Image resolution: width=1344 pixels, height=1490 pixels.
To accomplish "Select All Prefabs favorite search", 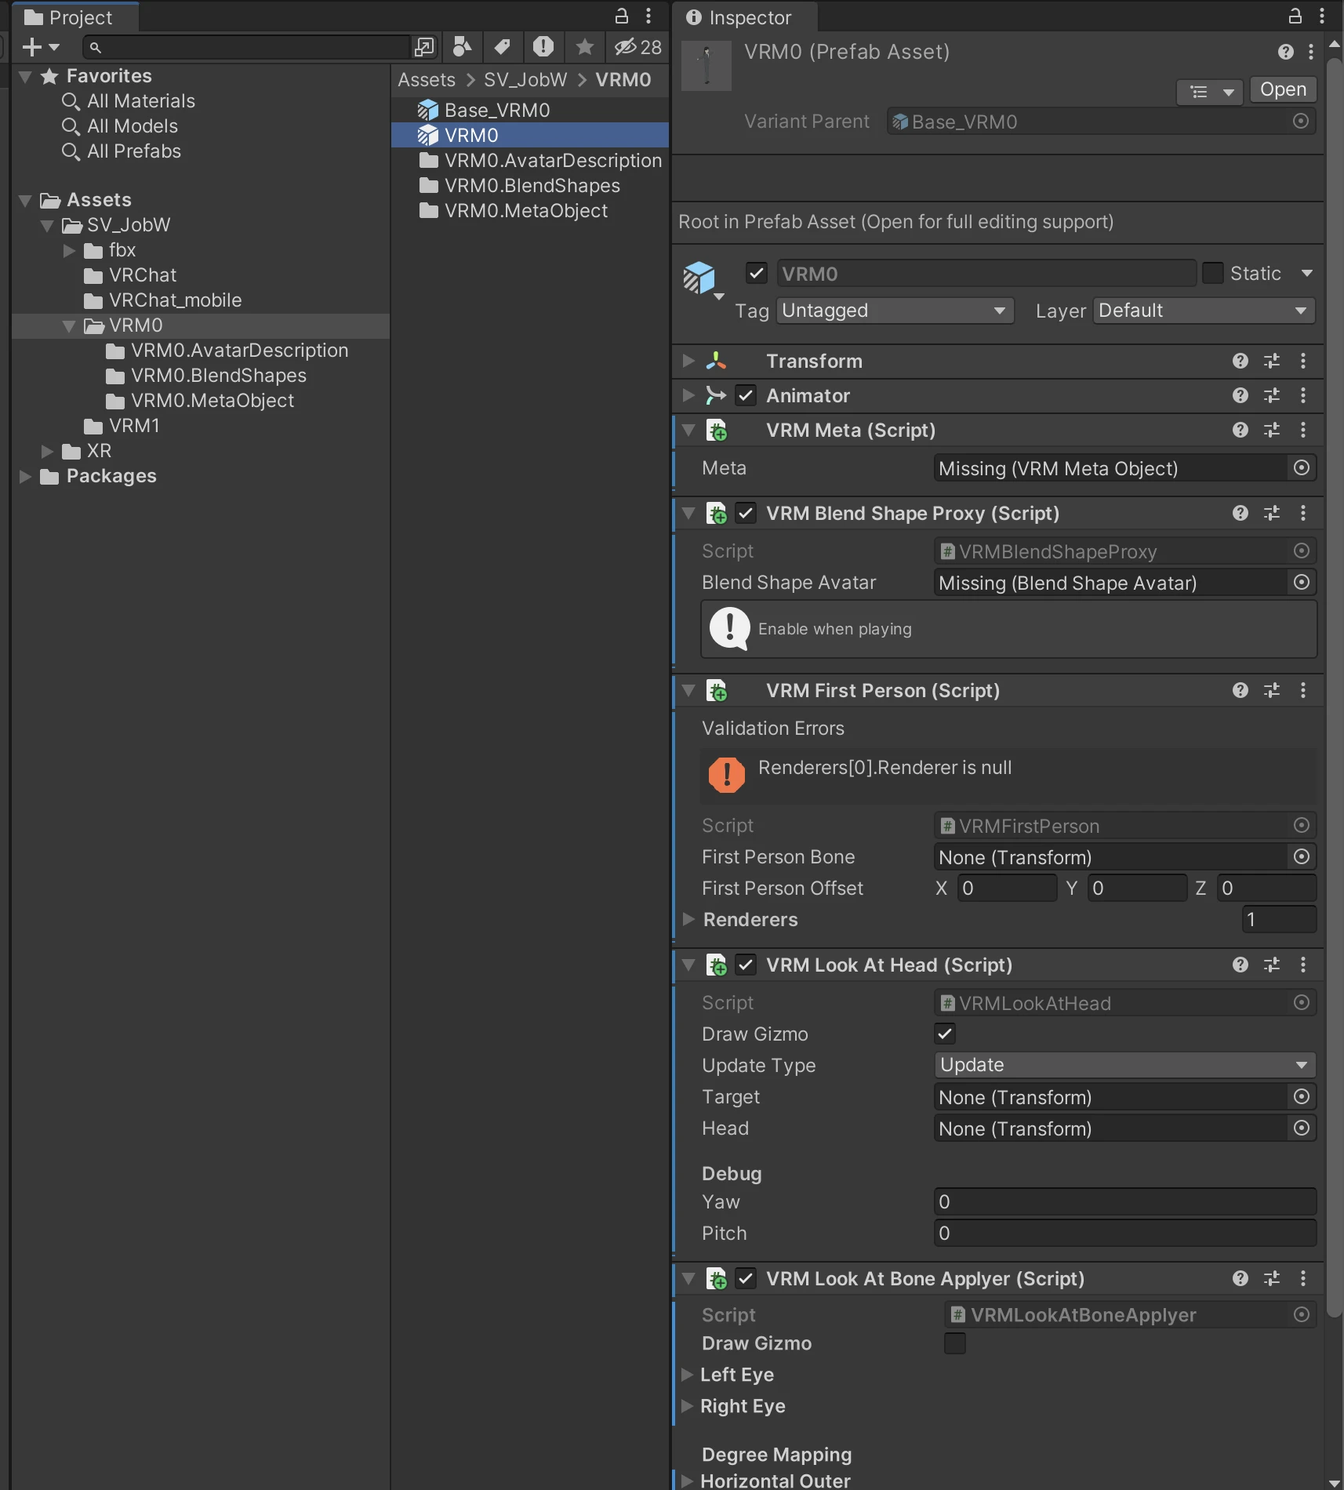I will pyautogui.click(x=122, y=151).
